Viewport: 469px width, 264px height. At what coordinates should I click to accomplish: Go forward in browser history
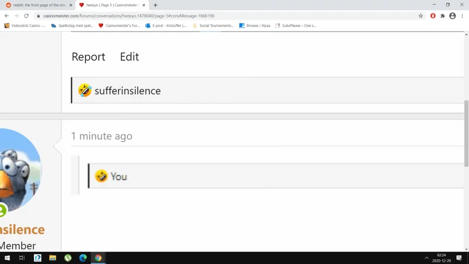pos(16,16)
